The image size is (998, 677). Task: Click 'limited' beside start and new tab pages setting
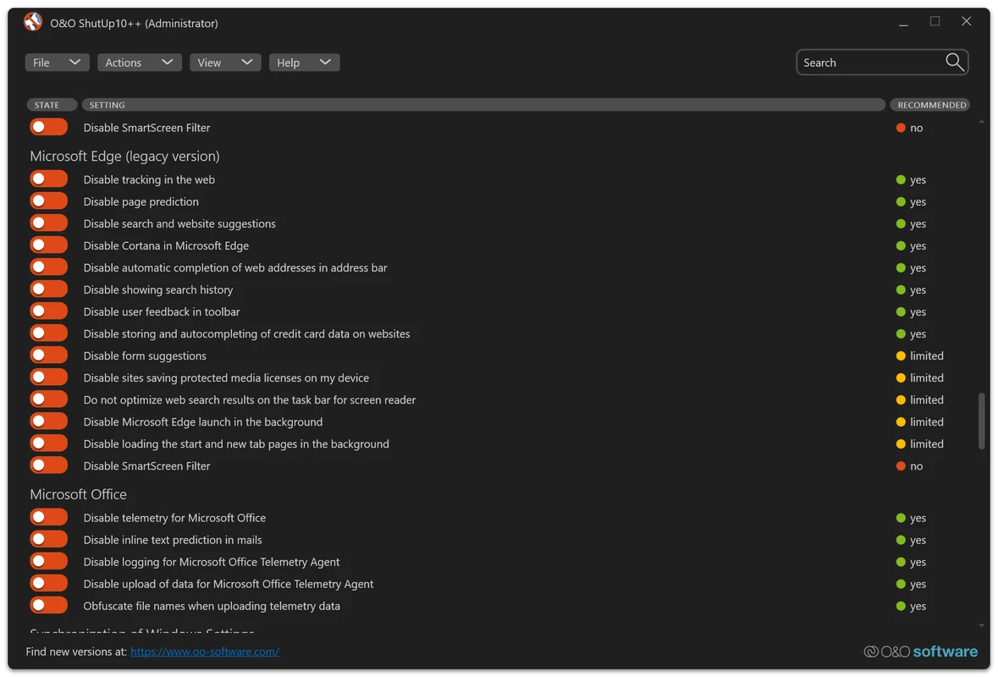tap(927, 444)
